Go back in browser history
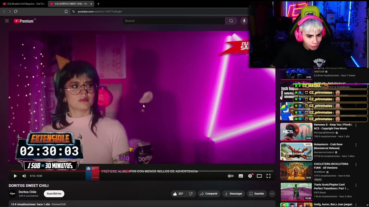 coord(4,11)
